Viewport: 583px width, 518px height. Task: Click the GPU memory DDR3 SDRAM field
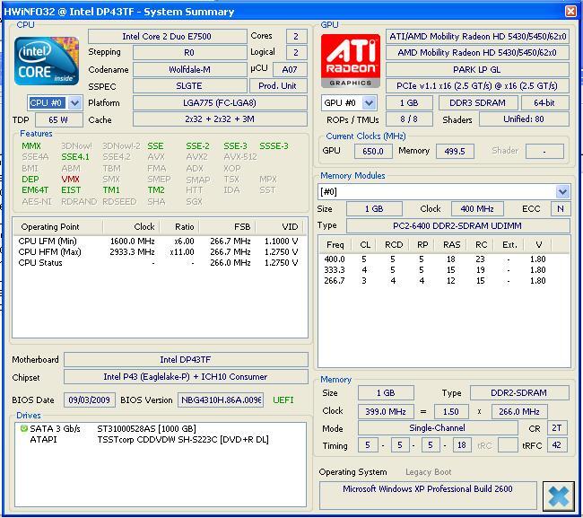[478, 102]
